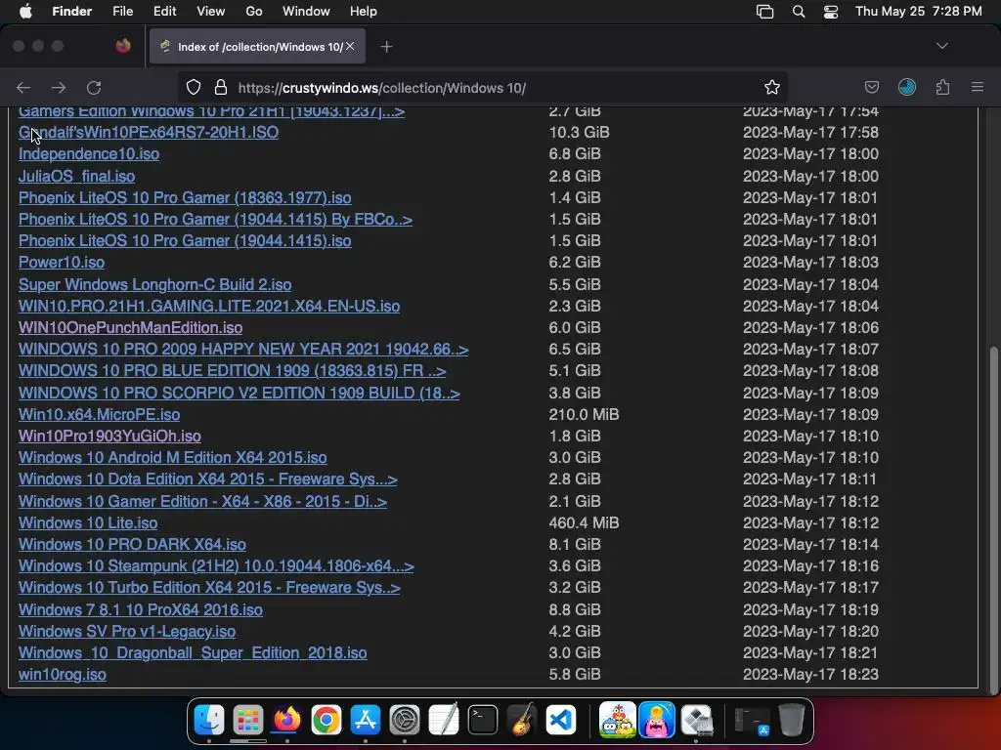Open the Firefox hamburger application menu
Viewport: 1001px width, 750px height.
point(977,87)
